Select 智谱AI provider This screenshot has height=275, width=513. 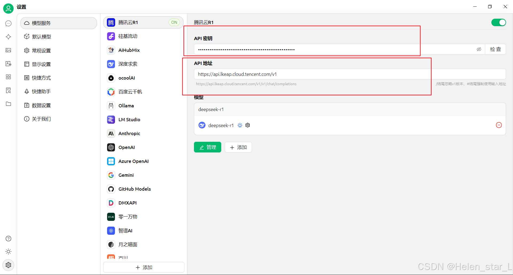point(143,231)
